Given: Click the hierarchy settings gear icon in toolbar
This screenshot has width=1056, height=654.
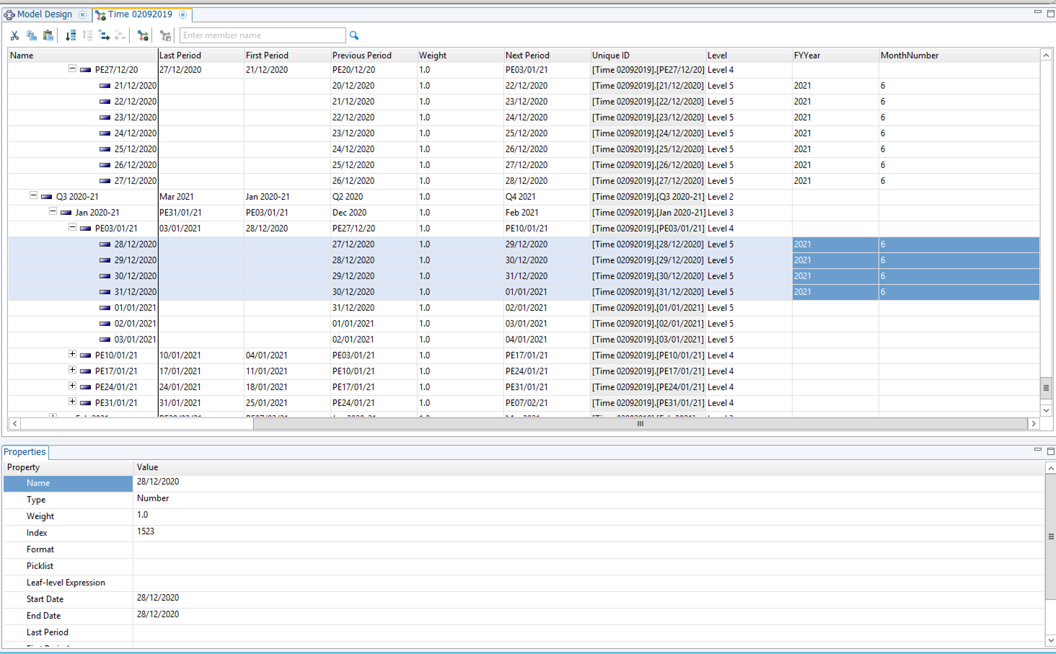Looking at the screenshot, I should [143, 35].
